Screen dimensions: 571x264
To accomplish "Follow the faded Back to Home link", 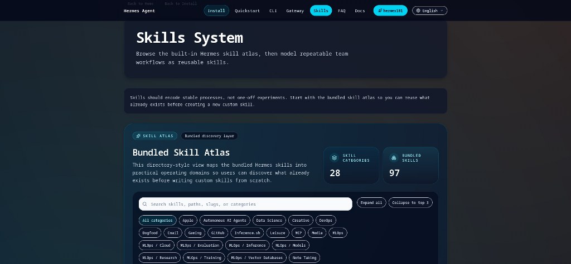I will 140,4.
